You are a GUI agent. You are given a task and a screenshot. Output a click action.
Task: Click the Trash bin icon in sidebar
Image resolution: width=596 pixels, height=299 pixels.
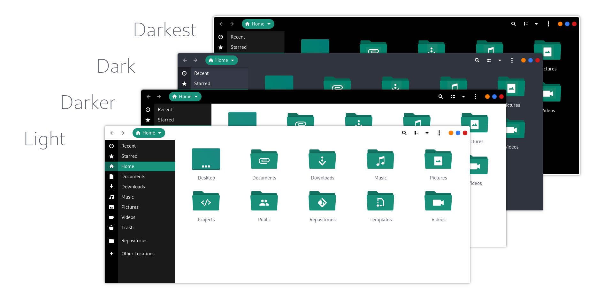(x=111, y=228)
